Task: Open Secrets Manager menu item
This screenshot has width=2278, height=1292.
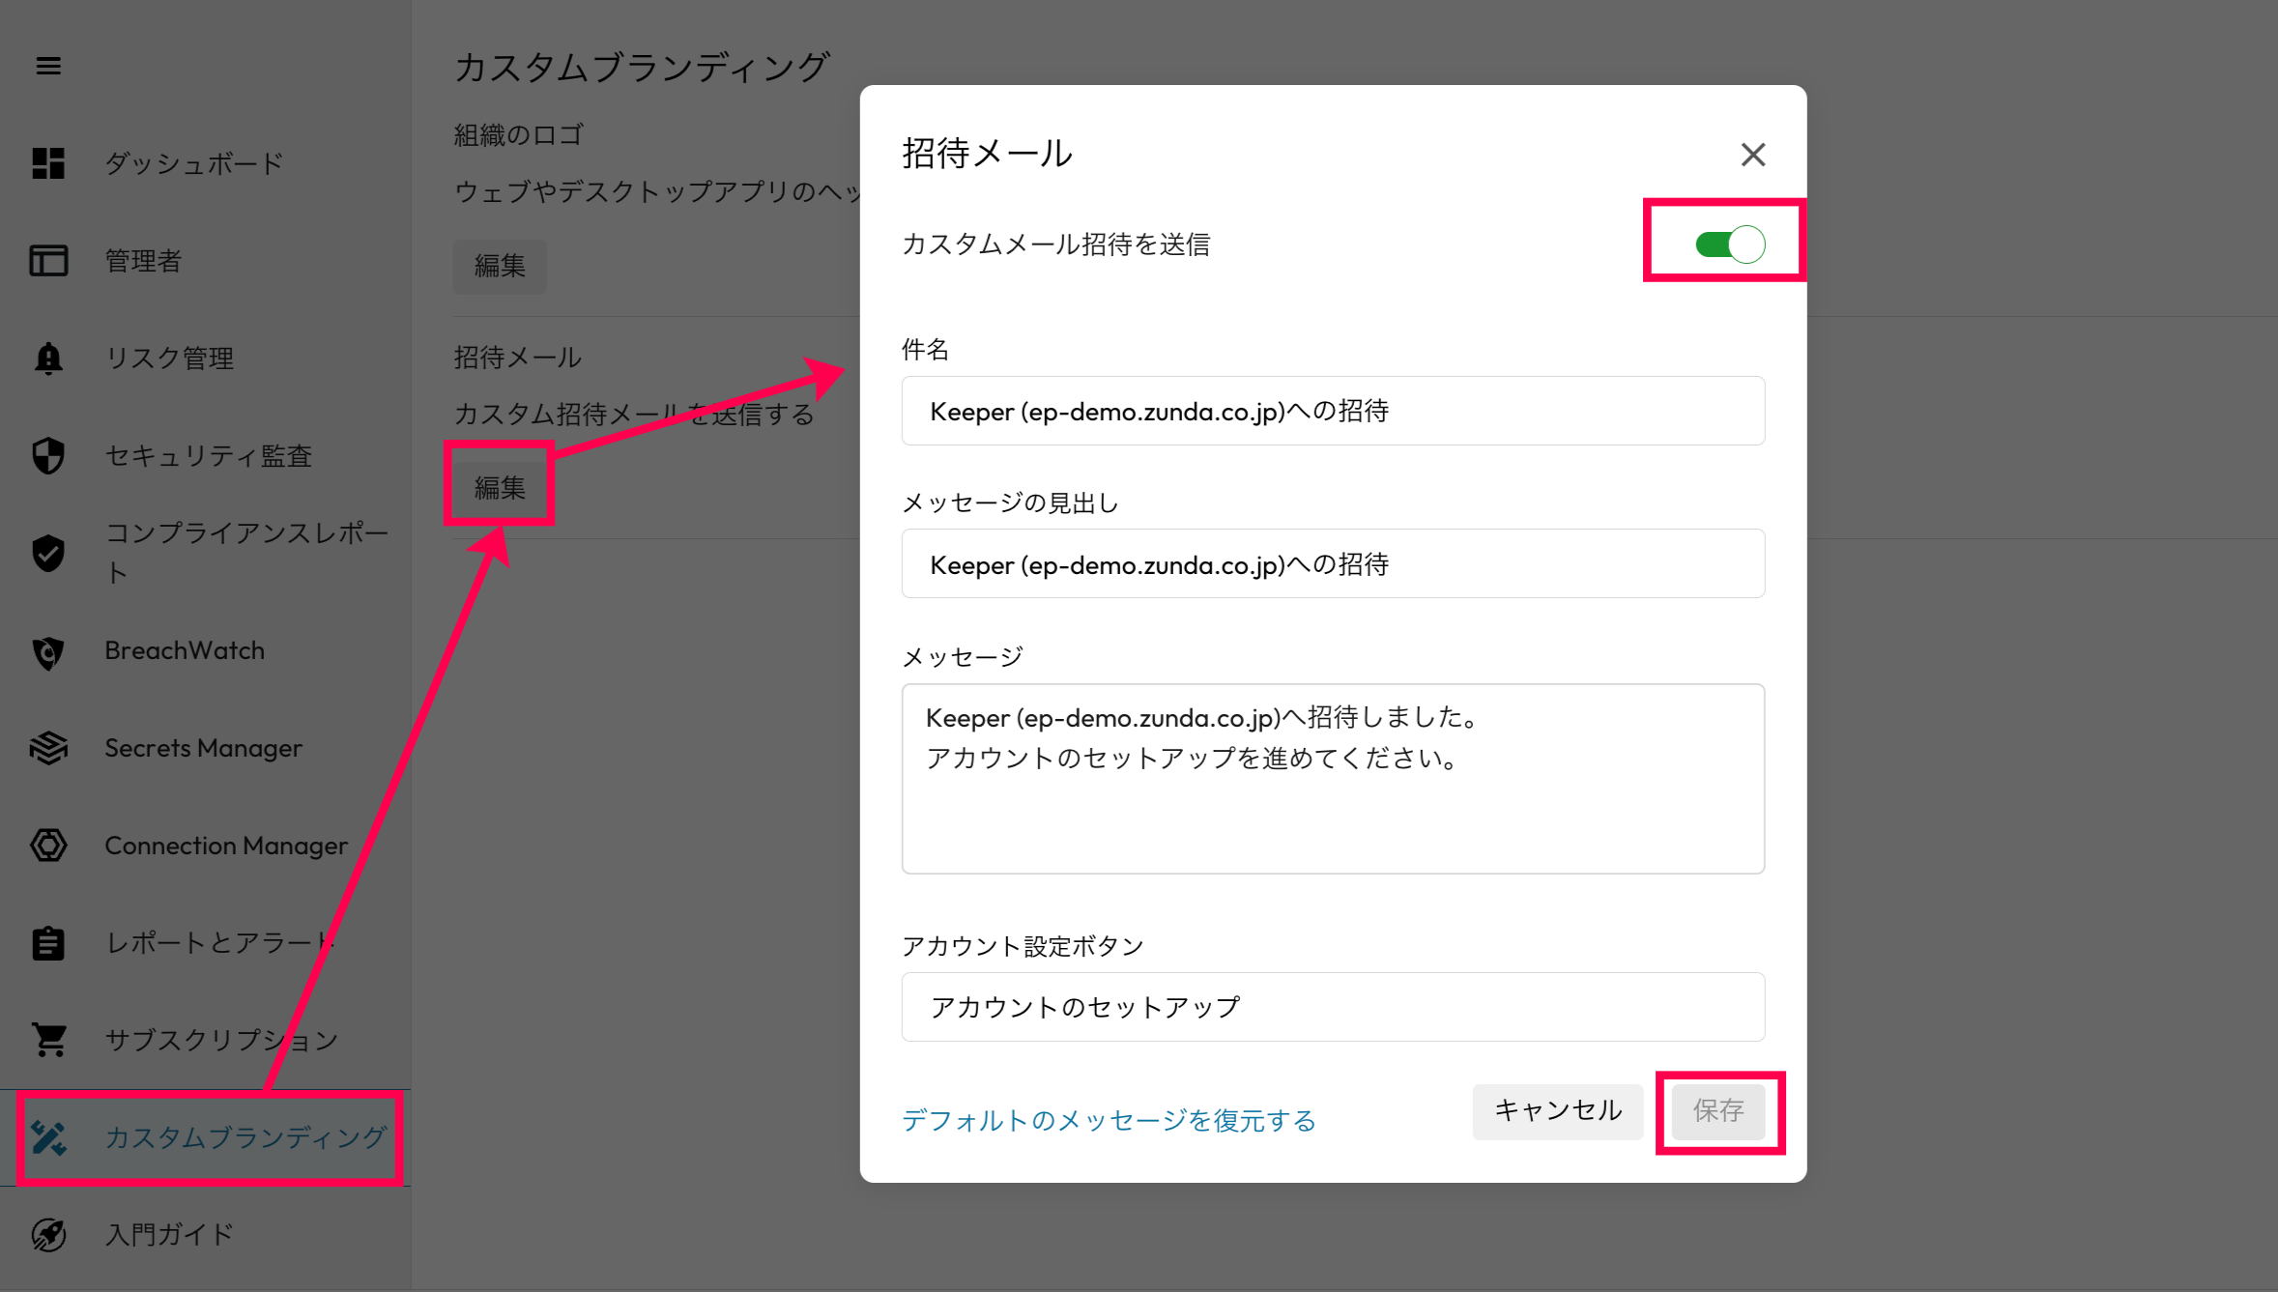Action: (x=206, y=748)
